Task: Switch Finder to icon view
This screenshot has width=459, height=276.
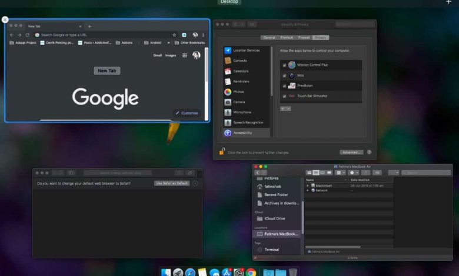Action: click(309, 173)
